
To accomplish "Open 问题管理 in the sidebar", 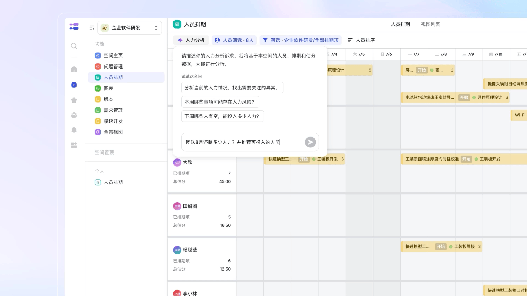I will [x=113, y=67].
